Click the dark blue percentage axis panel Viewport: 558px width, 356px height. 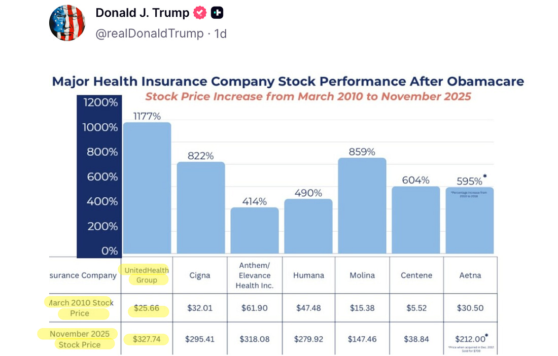[x=100, y=176]
